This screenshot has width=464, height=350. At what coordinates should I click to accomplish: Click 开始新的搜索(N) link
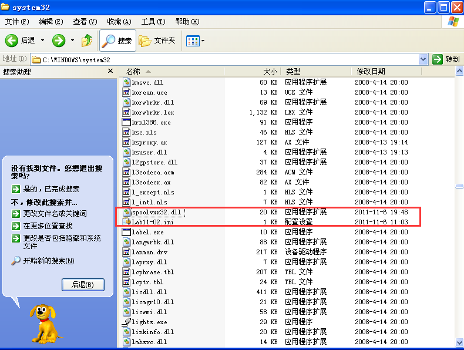pyautogui.click(x=43, y=261)
